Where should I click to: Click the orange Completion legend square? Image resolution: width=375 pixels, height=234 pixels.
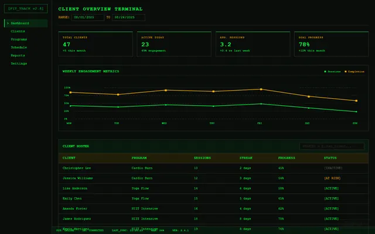pos(346,71)
